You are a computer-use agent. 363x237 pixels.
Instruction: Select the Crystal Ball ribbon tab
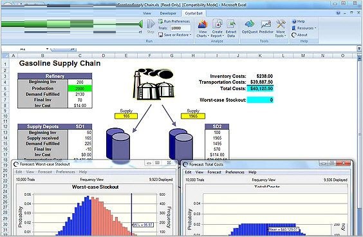click(194, 14)
